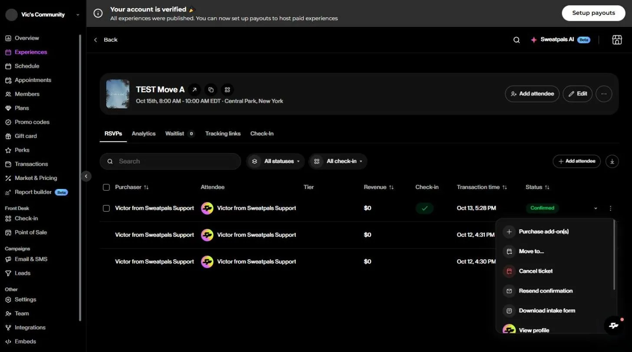Click Add attendee beside the download icon

coord(577,161)
